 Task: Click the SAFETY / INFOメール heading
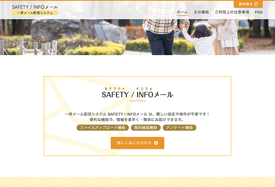coord(137,95)
